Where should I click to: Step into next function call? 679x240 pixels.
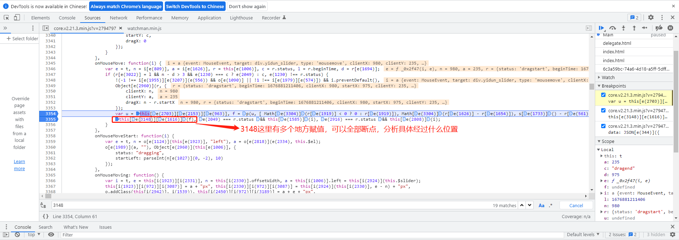(623, 28)
